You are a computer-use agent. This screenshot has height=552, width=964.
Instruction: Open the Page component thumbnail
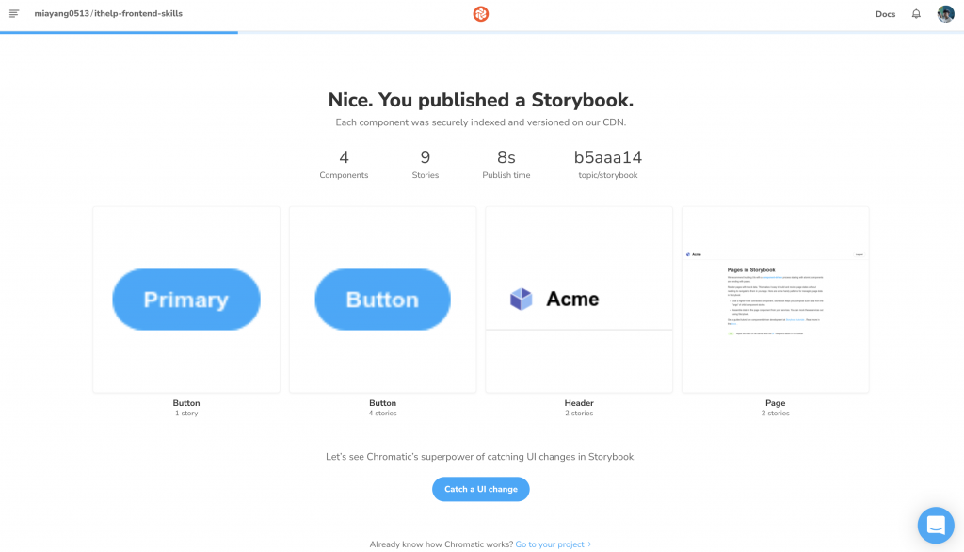point(776,300)
